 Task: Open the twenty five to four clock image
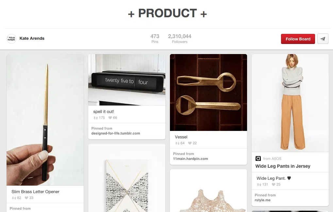coord(127,79)
